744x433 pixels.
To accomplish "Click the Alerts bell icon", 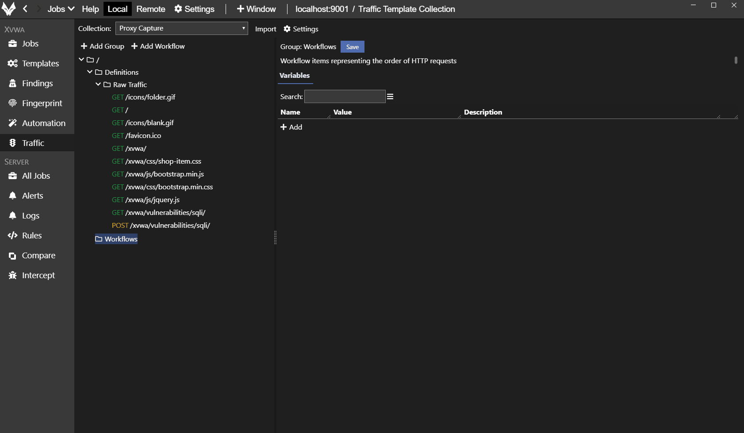I will (x=12, y=195).
